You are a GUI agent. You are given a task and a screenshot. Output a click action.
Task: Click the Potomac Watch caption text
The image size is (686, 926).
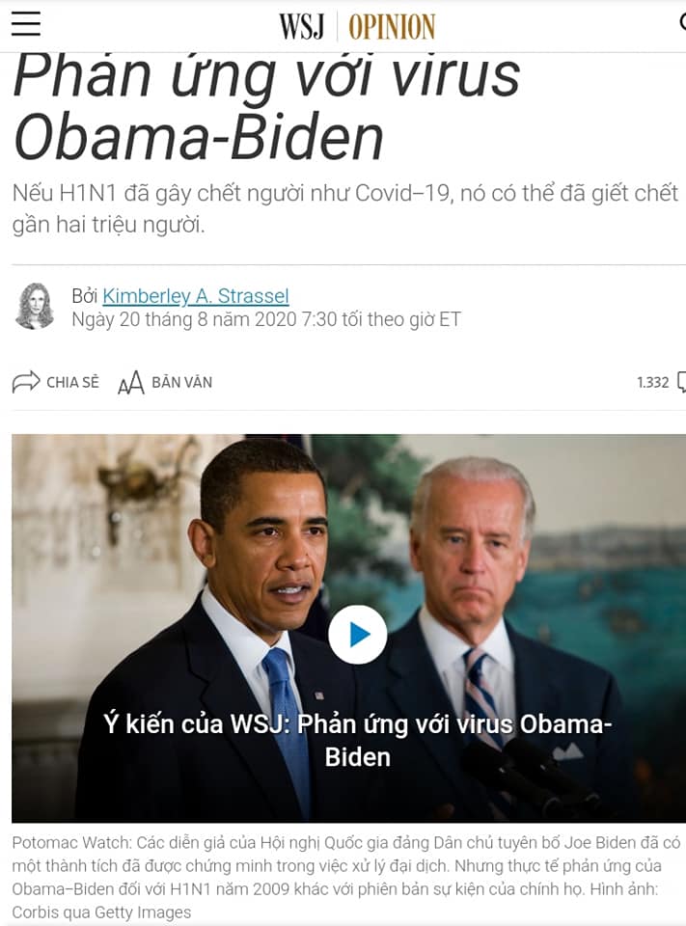pos(345,877)
